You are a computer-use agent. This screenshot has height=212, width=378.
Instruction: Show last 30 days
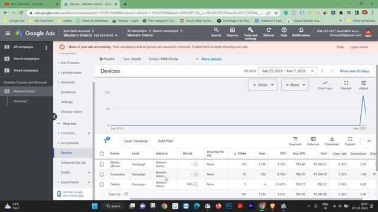tap(354, 71)
